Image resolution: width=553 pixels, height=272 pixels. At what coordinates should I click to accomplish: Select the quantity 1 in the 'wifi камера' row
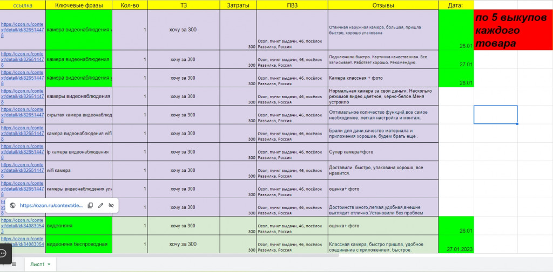(130, 170)
